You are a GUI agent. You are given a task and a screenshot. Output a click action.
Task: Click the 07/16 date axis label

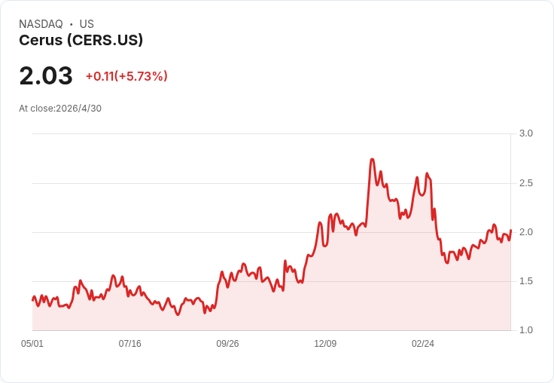pyautogui.click(x=129, y=344)
